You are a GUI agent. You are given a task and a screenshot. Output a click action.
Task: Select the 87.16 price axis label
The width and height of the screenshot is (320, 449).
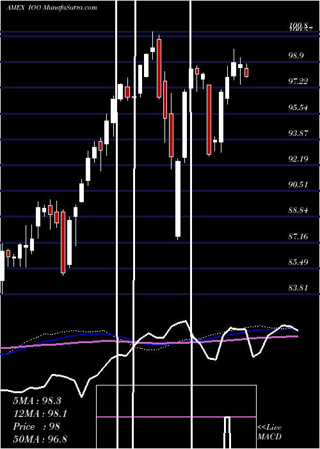[298, 237]
